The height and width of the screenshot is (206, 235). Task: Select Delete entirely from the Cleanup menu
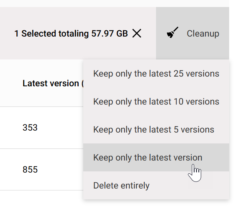121,186
